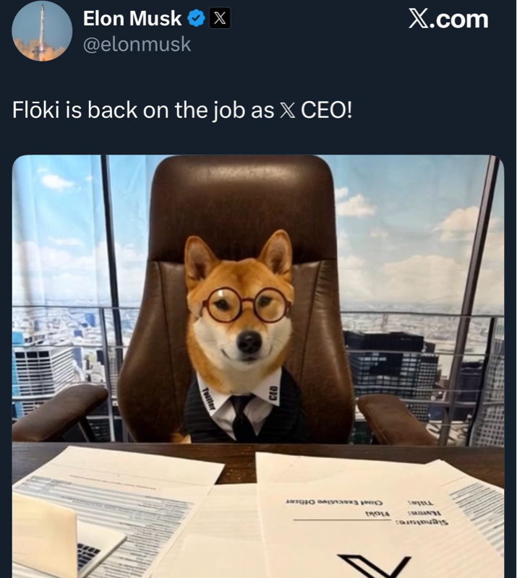The image size is (517, 578).
Task: Open the Elon Musk display name
Action: click(x=132, y=19)
